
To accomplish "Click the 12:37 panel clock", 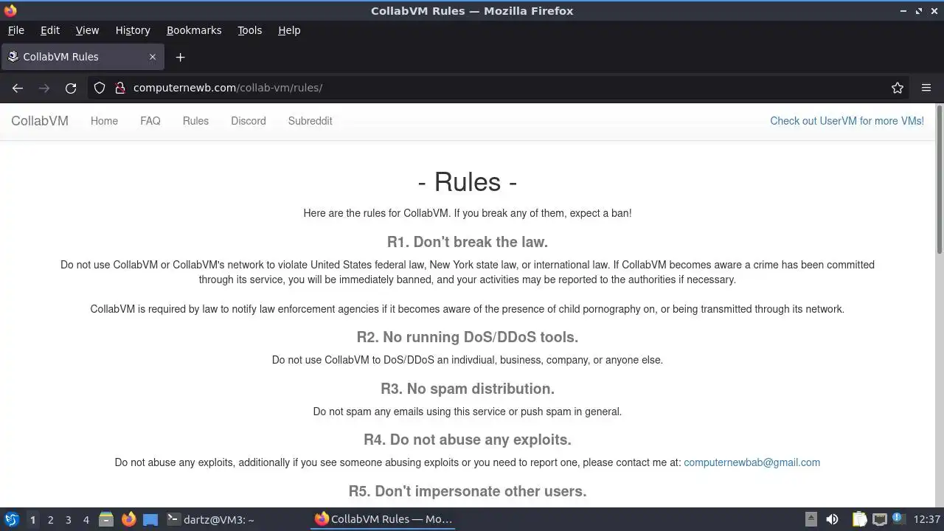I will (926, 519).
